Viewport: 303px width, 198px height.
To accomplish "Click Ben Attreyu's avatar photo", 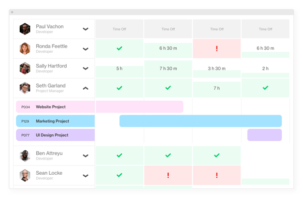I will click(x=25, y=155).
